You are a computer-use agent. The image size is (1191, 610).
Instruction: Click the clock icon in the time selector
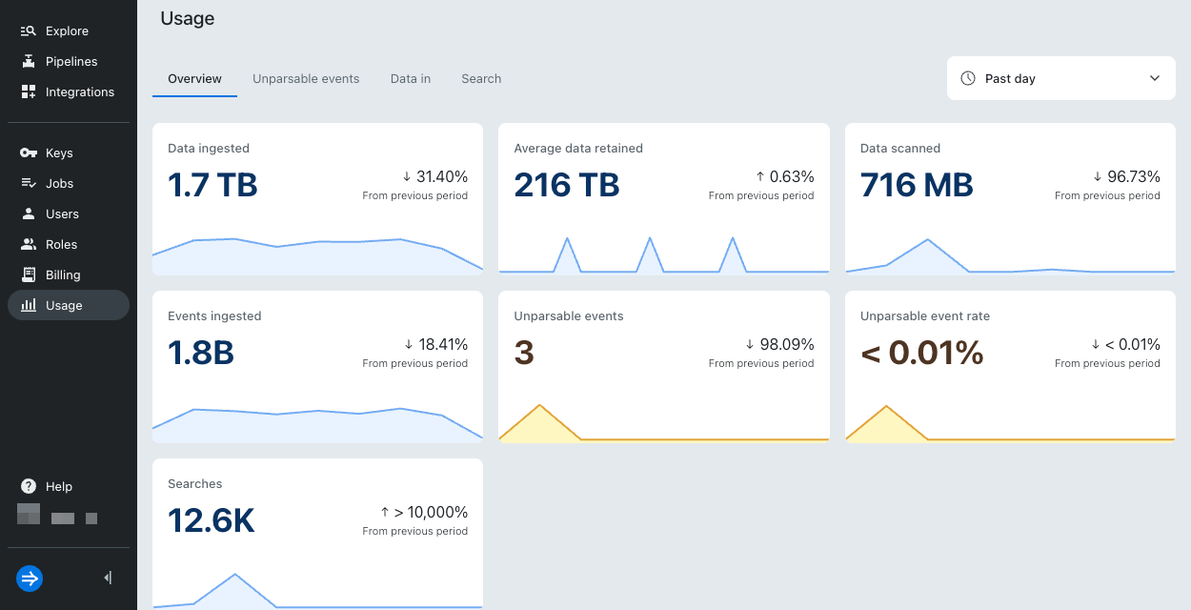(968, 78)
